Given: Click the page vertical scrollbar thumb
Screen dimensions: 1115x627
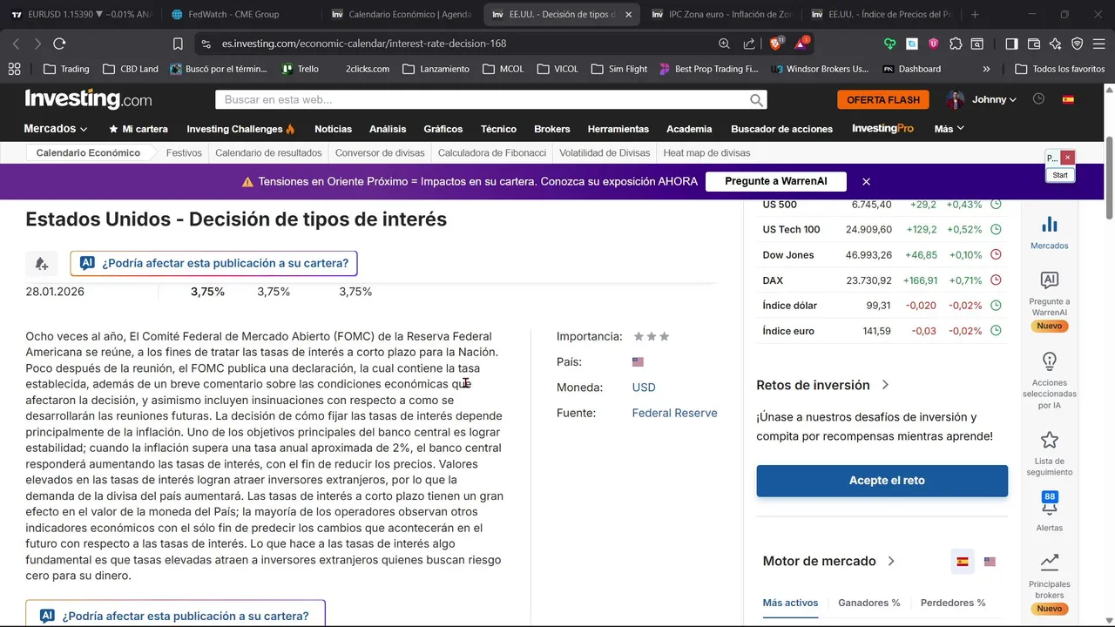Looking at the screenshot, I should click(1109, 179).
